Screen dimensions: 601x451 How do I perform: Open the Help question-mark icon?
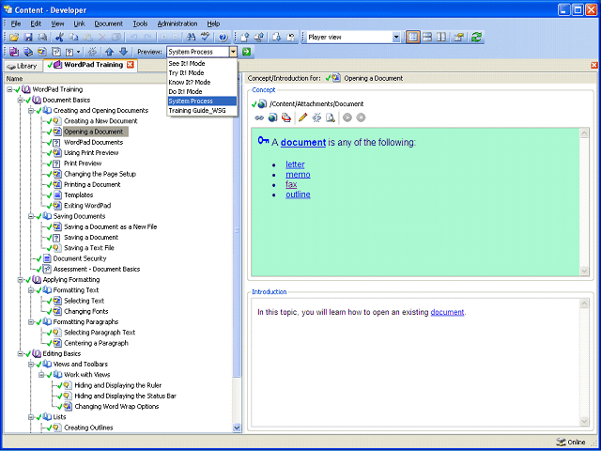coord(223,38)
